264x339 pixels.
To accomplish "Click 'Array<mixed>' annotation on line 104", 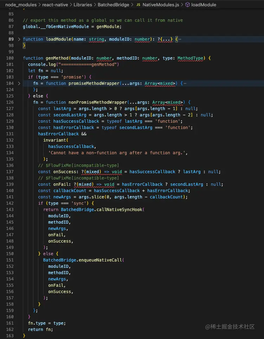I will tap(160, 83).
